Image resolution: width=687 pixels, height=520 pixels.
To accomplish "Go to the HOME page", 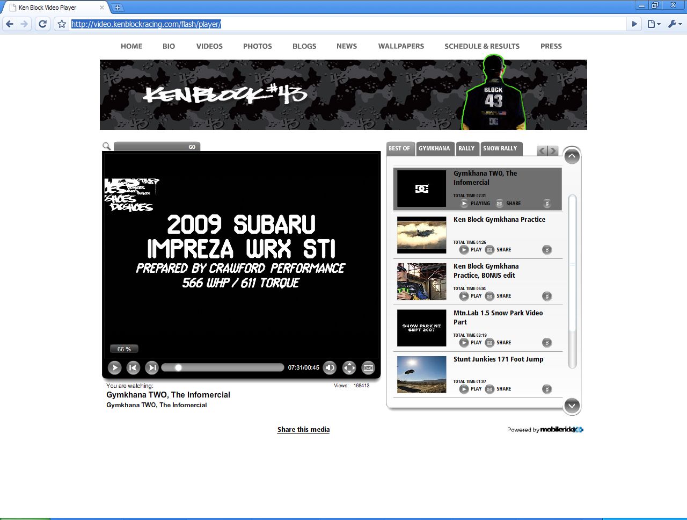I will [131, 46].
